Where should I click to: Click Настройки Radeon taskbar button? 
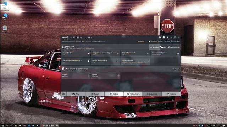click(x=50, y=126)
